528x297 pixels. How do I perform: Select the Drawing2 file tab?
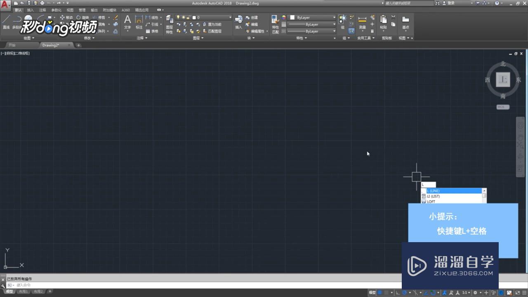pyautogui.click(x=51, y=45)
